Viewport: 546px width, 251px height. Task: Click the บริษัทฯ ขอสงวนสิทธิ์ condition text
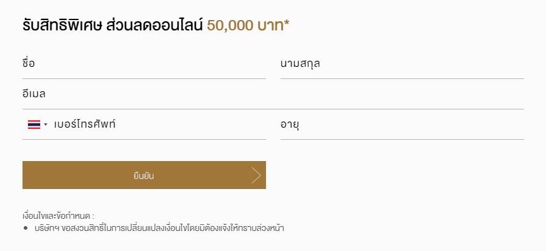pyautogui.click(x=159, y=229)
